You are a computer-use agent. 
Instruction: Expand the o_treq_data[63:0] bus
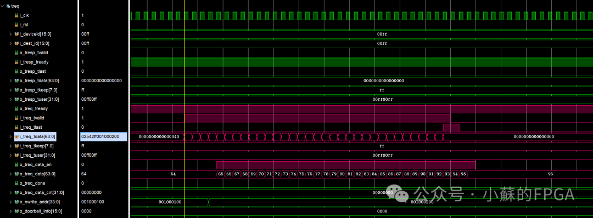tap(10, 174)
